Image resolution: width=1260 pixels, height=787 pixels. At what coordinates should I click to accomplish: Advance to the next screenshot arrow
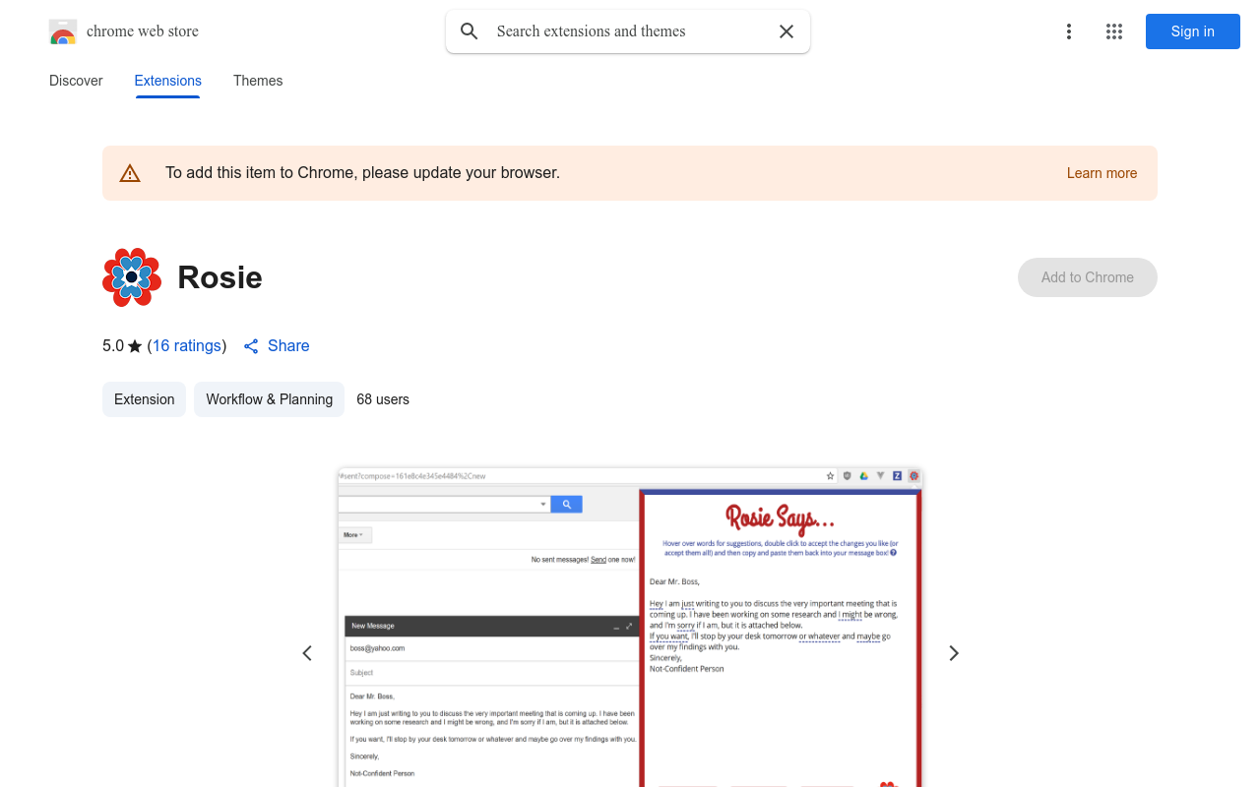953,653
